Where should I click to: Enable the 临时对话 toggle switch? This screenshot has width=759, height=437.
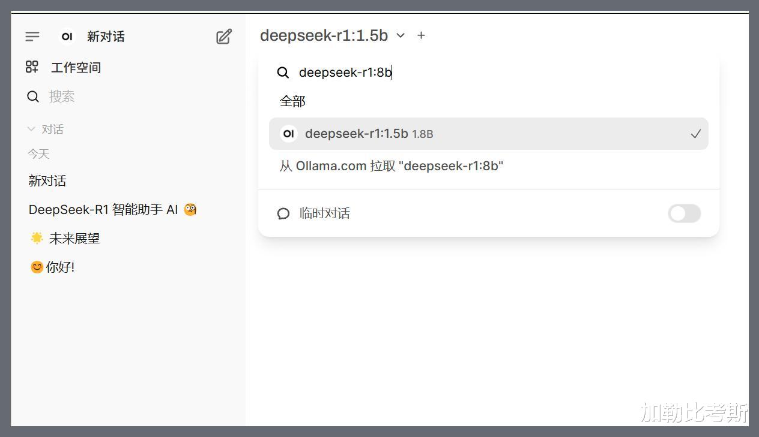684,213
